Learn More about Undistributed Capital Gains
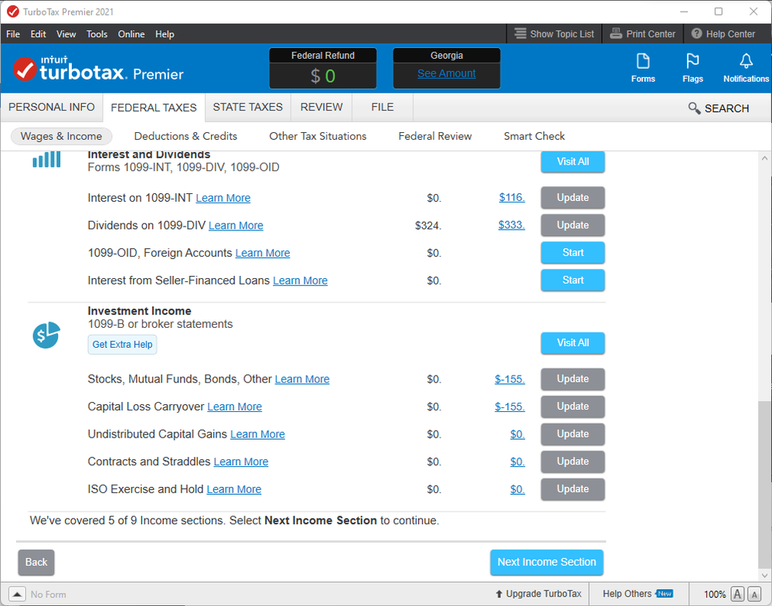This screenshot has width=772, height=606. tap(257, 434)
